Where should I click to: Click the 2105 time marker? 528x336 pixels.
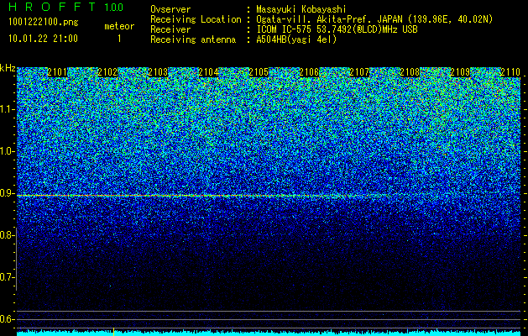259,72
